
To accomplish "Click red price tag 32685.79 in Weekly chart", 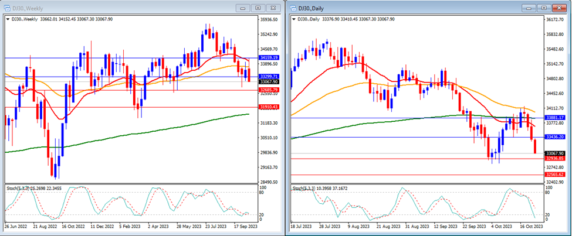I will (269, 90).
